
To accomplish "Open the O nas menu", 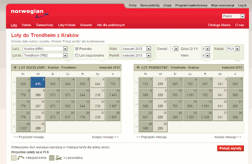I will pos(240,25).
